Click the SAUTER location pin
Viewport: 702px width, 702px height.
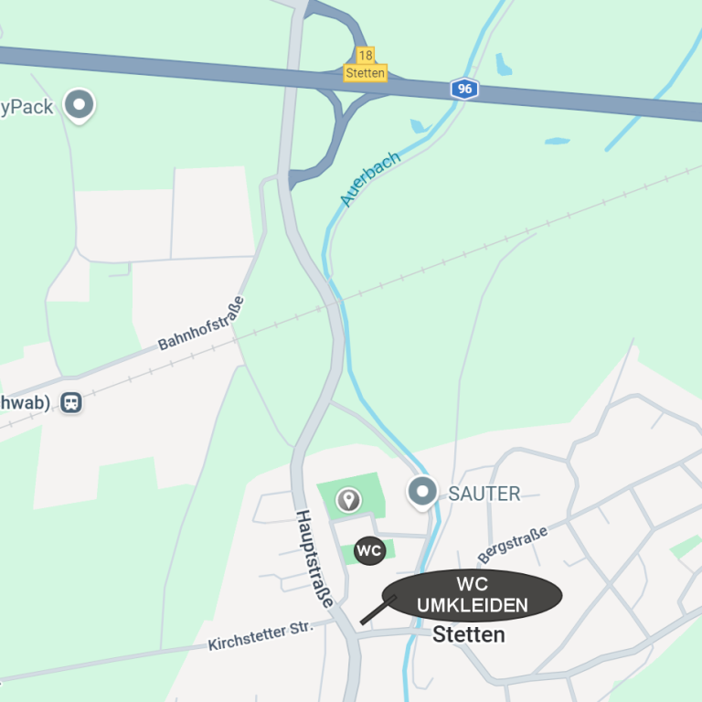[422, 493]
